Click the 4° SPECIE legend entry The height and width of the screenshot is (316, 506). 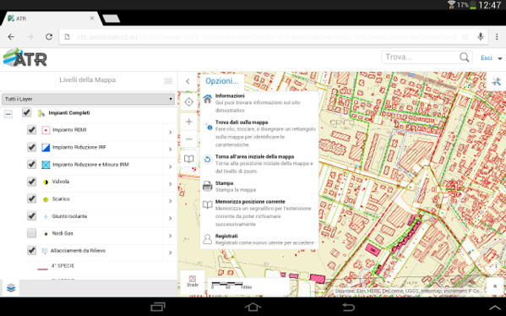[x=63, y=265]
